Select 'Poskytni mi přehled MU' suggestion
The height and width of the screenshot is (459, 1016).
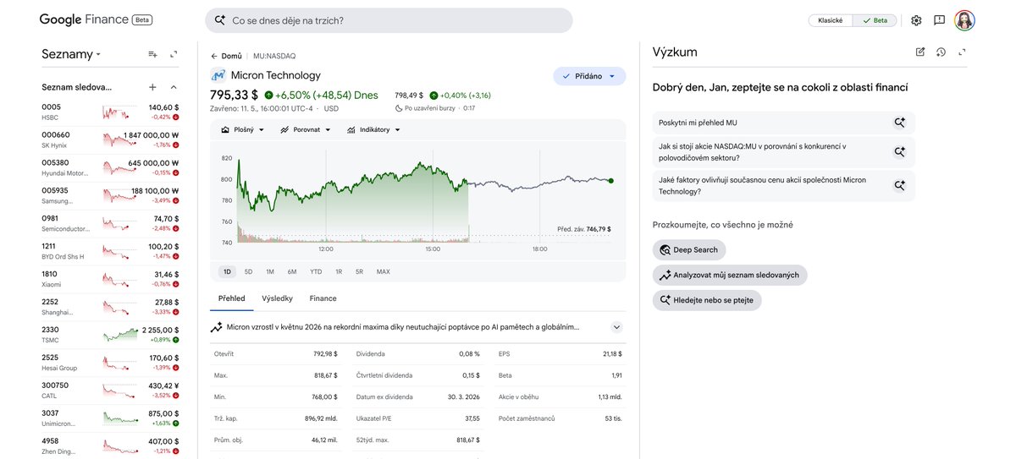pyautogui.click(x=784, y=123)
